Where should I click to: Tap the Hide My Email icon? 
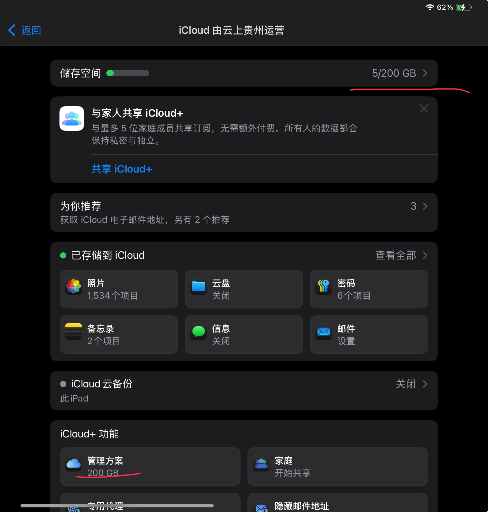click(261, 507)
